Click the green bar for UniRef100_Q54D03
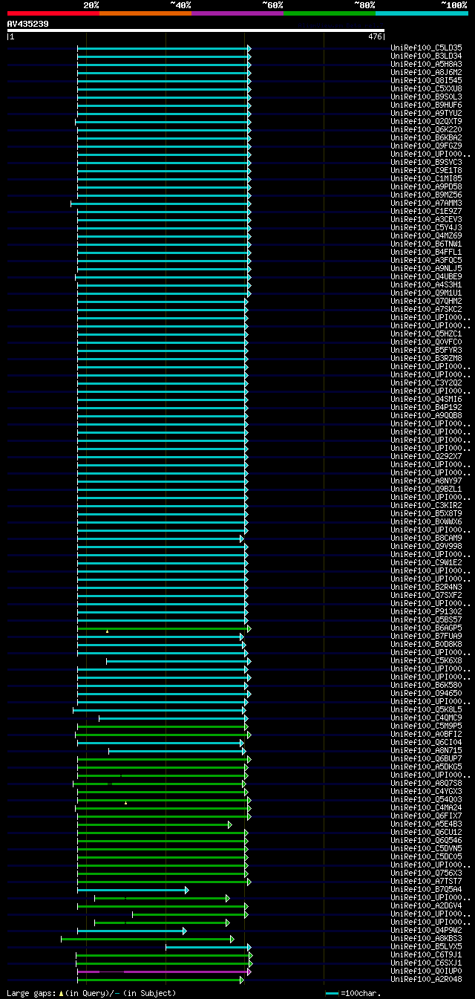This screenshot has width=475, height=999. (x=164, y=800)
